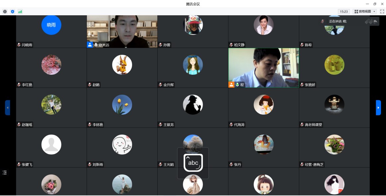The image size is (386, 196).
Task: Select the speaking participant 程's video tile
Action: point(264,68)
